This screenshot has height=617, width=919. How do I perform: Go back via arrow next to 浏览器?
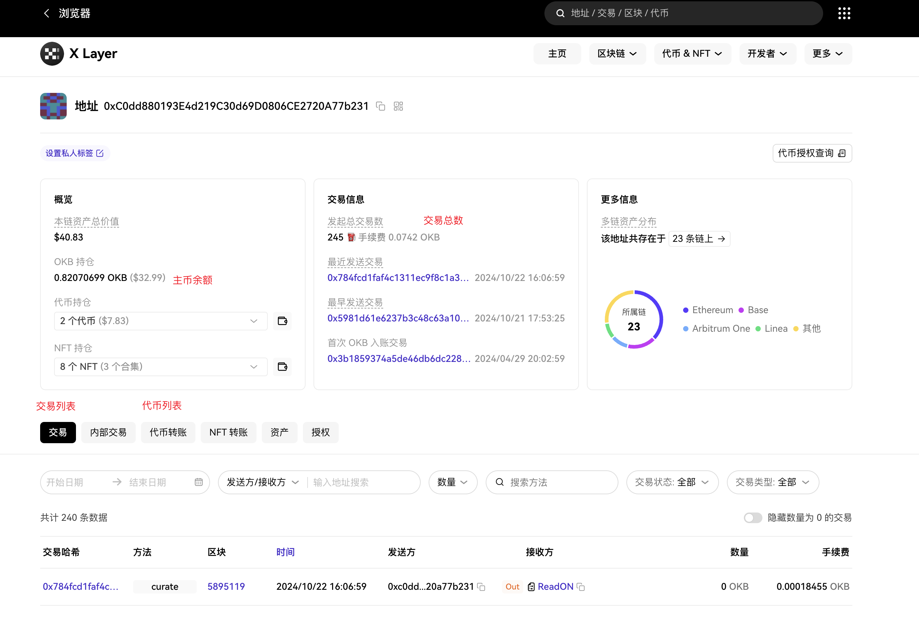(x=46, y=13)
